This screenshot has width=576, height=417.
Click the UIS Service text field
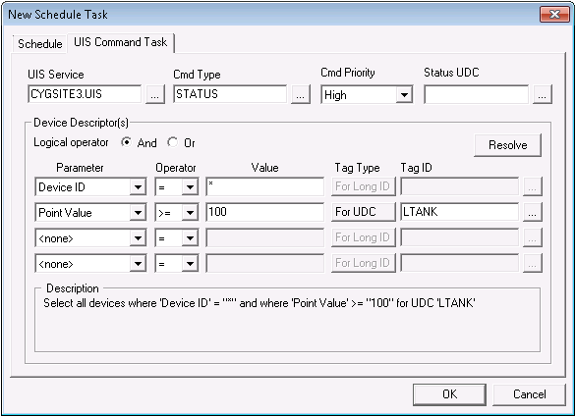85,94
